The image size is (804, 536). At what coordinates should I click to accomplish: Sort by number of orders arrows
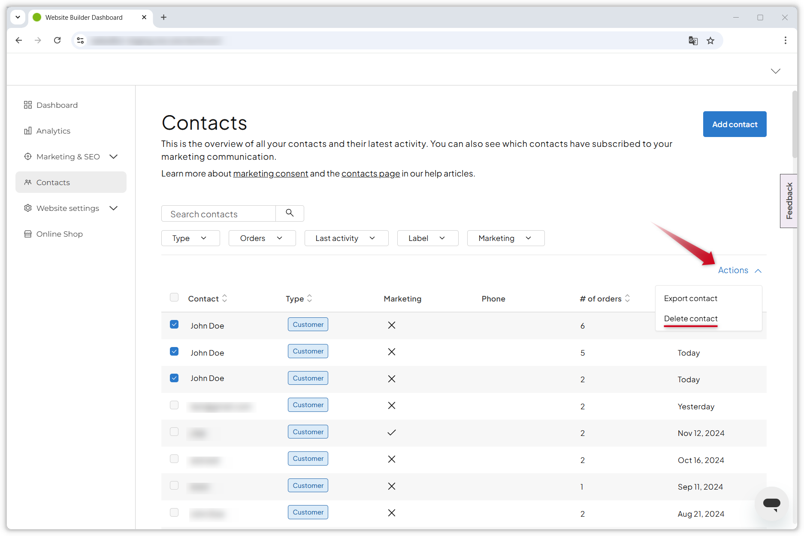click(x=627, y=298)
